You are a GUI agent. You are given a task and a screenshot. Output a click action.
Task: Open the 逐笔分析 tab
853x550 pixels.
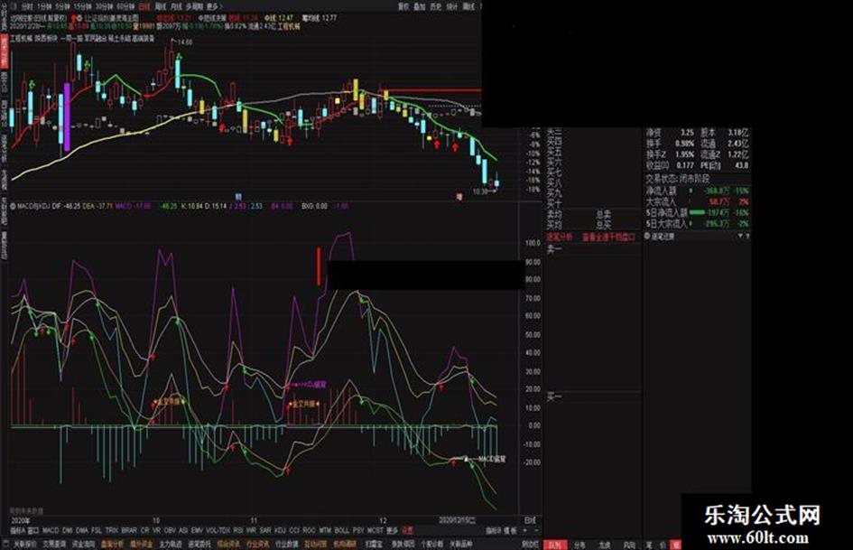[560, 238]
